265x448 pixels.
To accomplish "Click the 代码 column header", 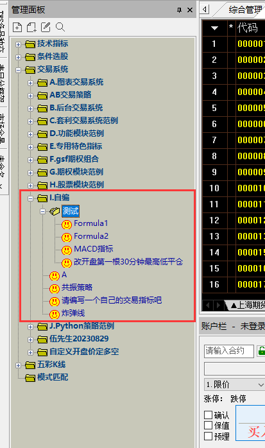I will pos(247,28).
